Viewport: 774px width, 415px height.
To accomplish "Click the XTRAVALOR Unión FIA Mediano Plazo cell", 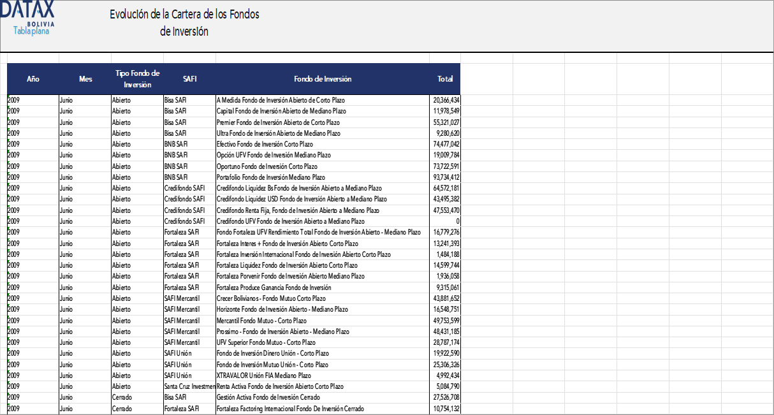I will [x=264, y=375].
